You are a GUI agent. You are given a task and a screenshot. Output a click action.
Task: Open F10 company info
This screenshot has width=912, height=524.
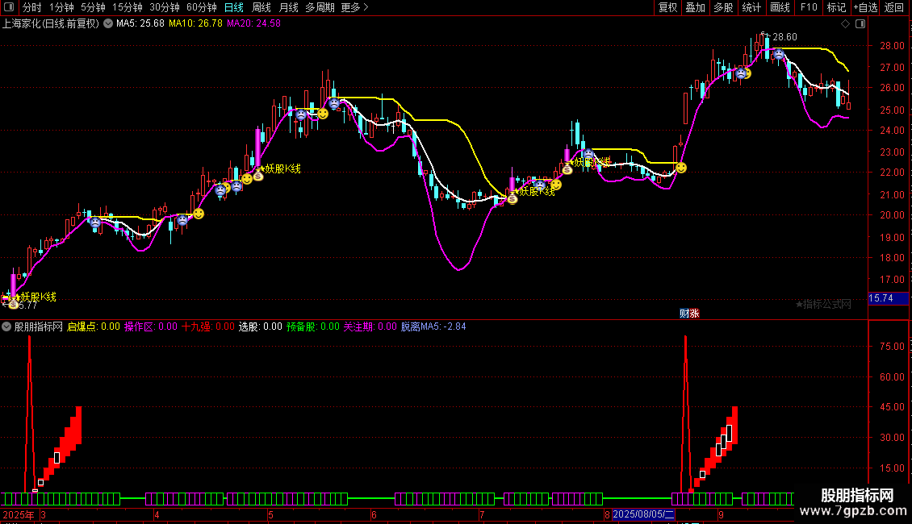(x=809, y=7)
